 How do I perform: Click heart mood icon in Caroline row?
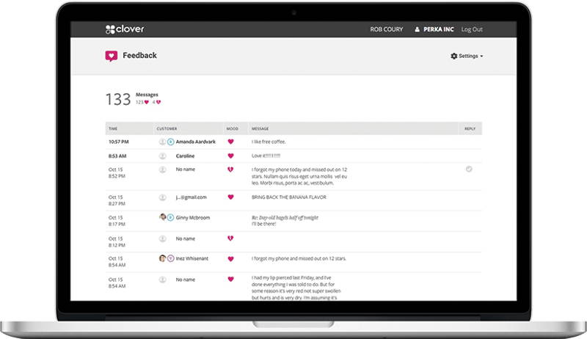click(230, 156)
